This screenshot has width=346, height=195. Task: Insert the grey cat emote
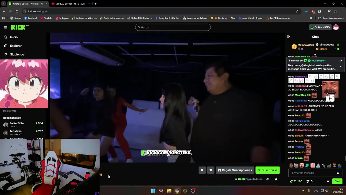tap(296, 165)
